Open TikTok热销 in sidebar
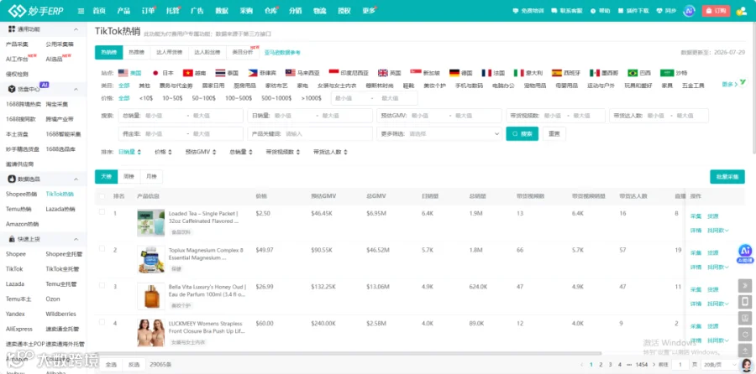This screenshot has width=756, height=374. point(60,194)
